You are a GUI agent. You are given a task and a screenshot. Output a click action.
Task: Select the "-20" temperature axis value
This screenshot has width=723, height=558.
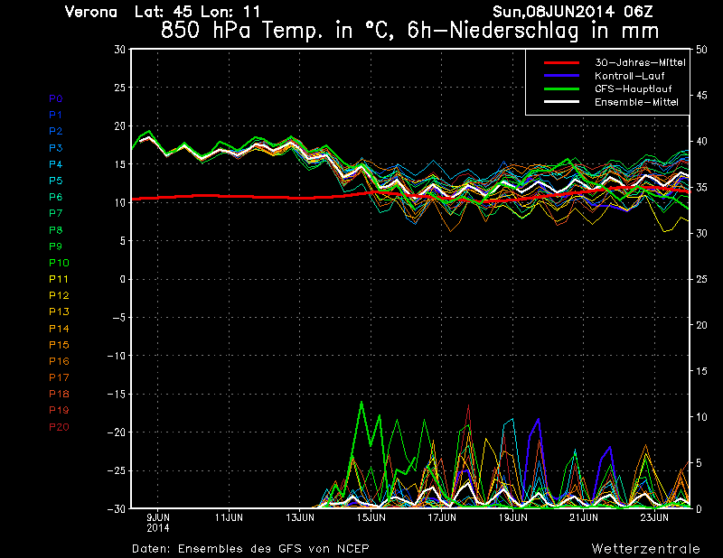tap(117, 432)
